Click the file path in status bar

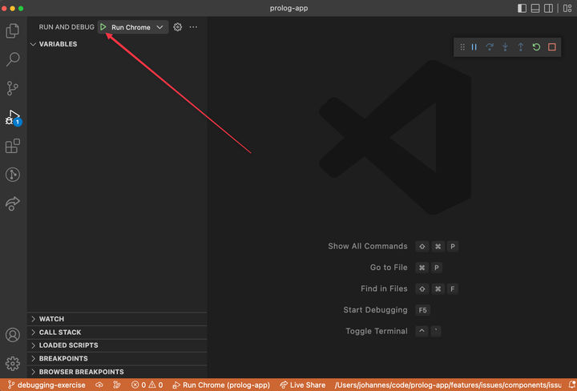tap(448, 385)
